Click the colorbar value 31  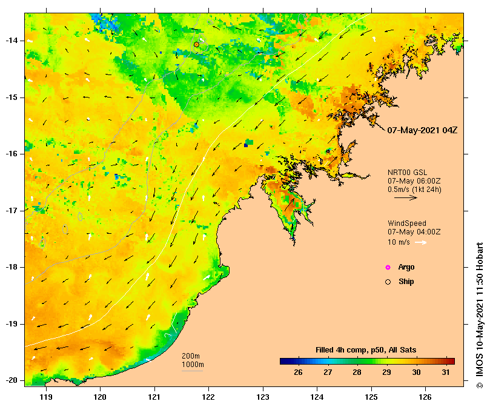coord(446,372)
